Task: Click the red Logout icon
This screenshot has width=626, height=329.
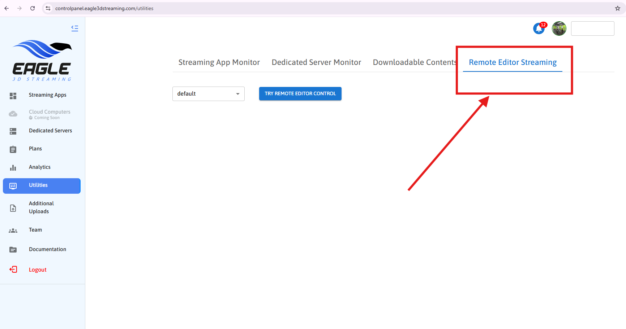Action: pyautogui.click(x=13, y=269)
